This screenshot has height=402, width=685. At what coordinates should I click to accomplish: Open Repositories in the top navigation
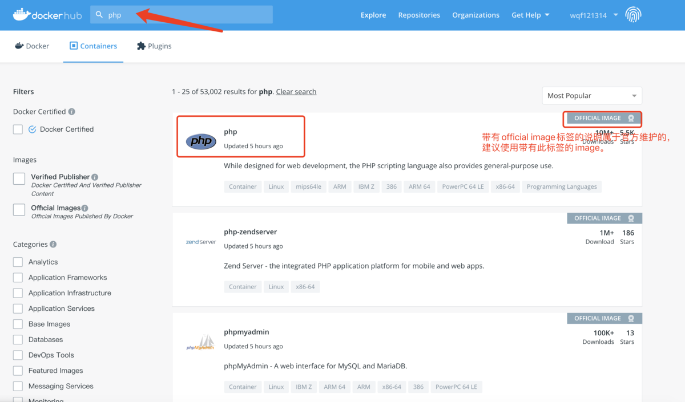coord(419,15)
